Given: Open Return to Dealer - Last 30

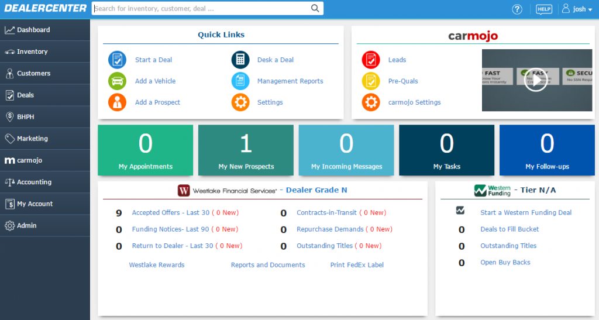Looking at the screenshot, I should (x=173, y=246).
